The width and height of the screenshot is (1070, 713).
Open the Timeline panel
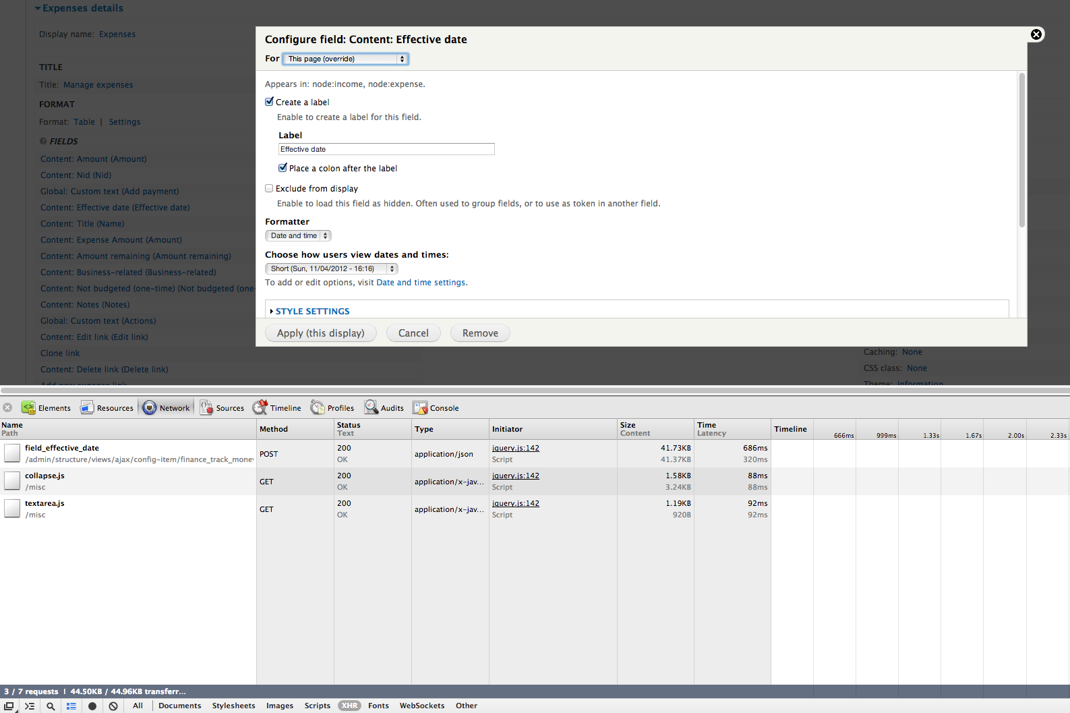[277, 408]
